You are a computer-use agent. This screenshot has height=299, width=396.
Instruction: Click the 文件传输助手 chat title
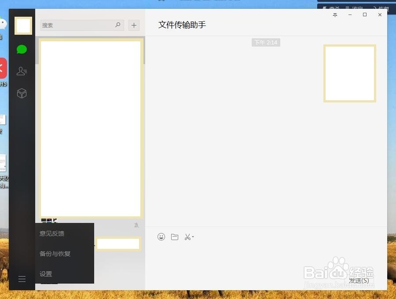[182, 25]
